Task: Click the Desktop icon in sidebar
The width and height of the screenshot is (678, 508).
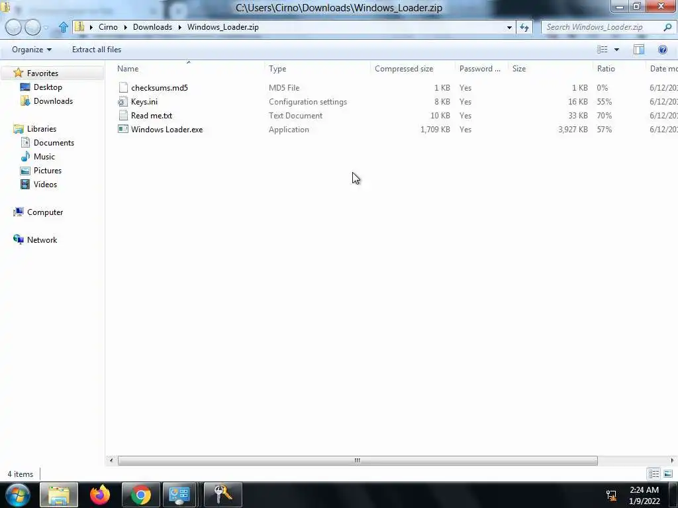Action: pos(25,87)
